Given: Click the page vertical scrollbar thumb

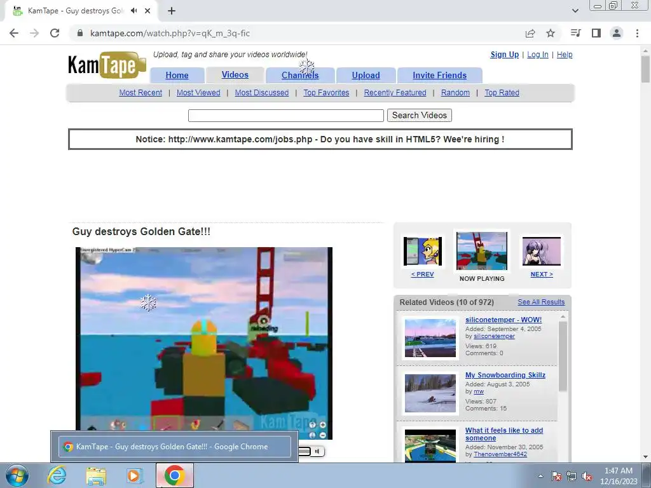Looking at the screenshot, I should point(645,69).
